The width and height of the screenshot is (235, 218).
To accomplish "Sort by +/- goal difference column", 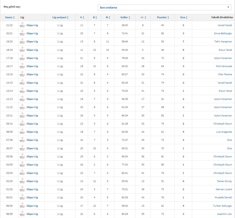I will coord(143,17).
